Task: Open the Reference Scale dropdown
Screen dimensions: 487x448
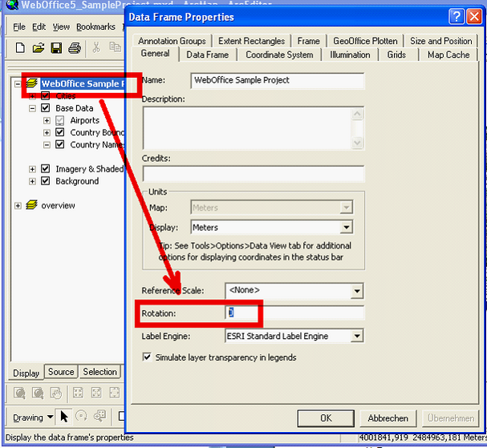Action: point(357,291)
